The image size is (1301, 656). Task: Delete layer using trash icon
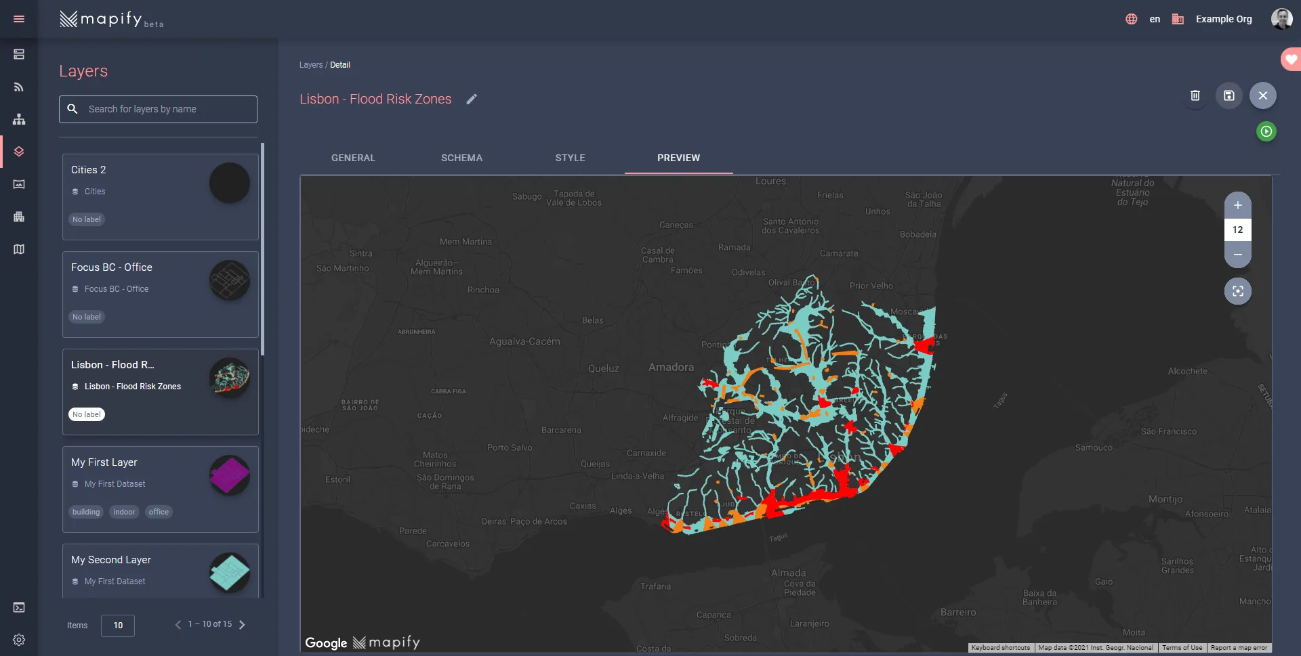coord(1195,95)
